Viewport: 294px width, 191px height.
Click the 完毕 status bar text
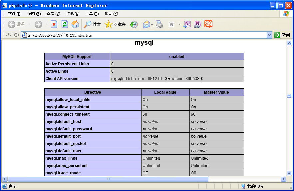[13, 186]
